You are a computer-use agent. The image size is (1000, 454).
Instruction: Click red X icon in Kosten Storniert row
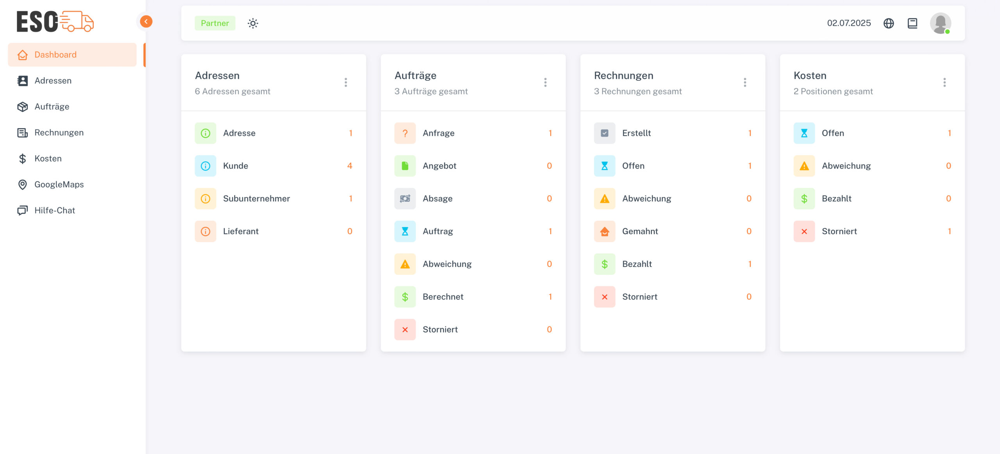(804, 231)
